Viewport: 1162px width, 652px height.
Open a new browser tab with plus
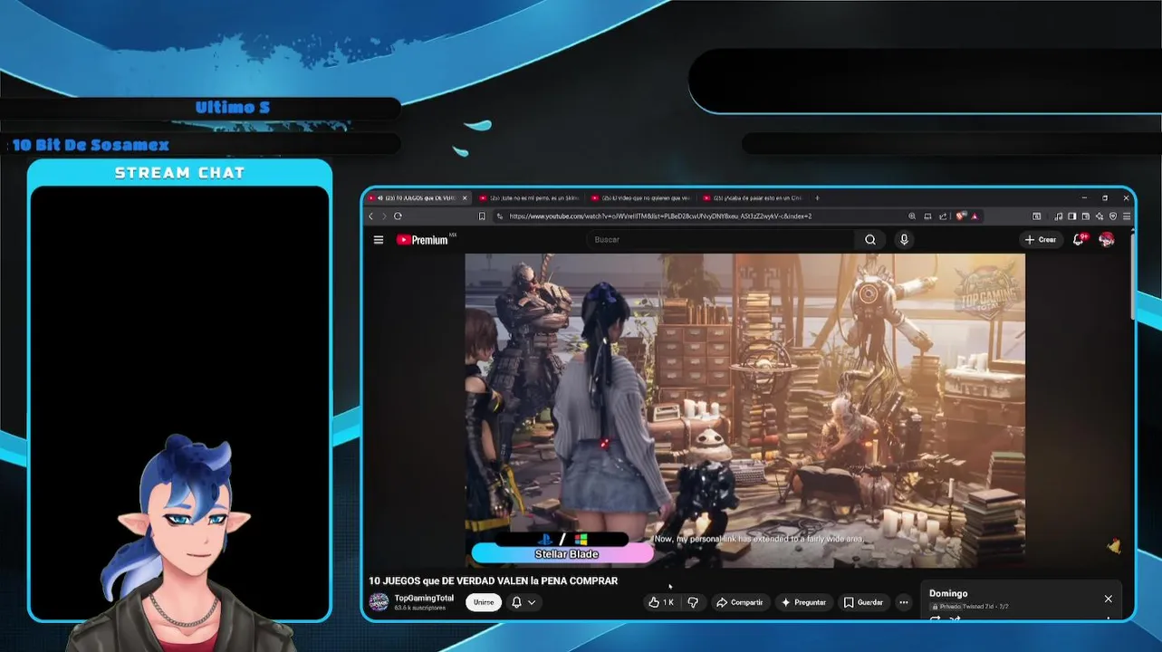point(817,198)
